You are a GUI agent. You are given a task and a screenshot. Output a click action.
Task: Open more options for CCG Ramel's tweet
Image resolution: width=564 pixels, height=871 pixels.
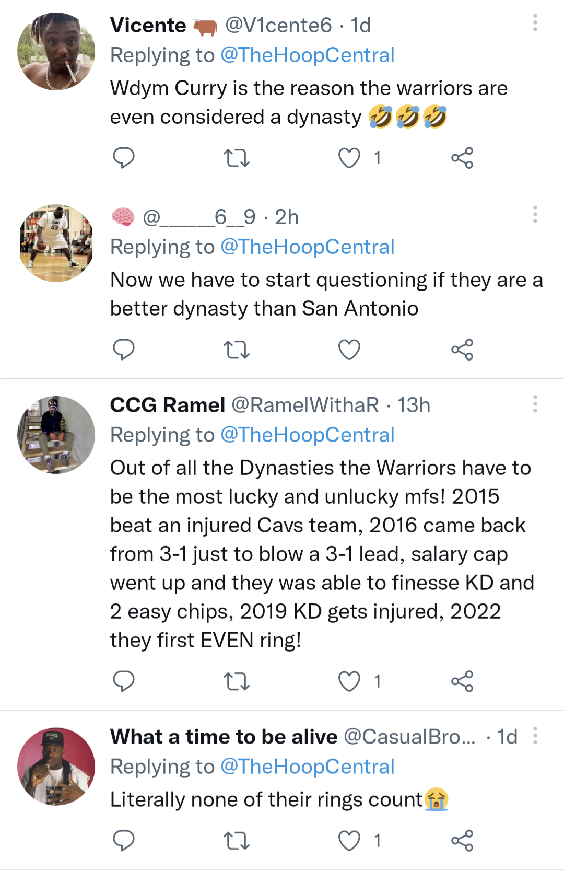[535, 404]
